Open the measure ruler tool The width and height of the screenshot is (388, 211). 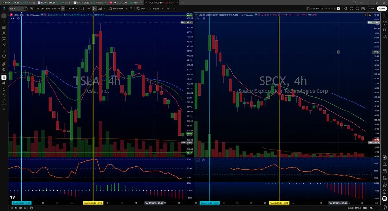click(4, 64)
